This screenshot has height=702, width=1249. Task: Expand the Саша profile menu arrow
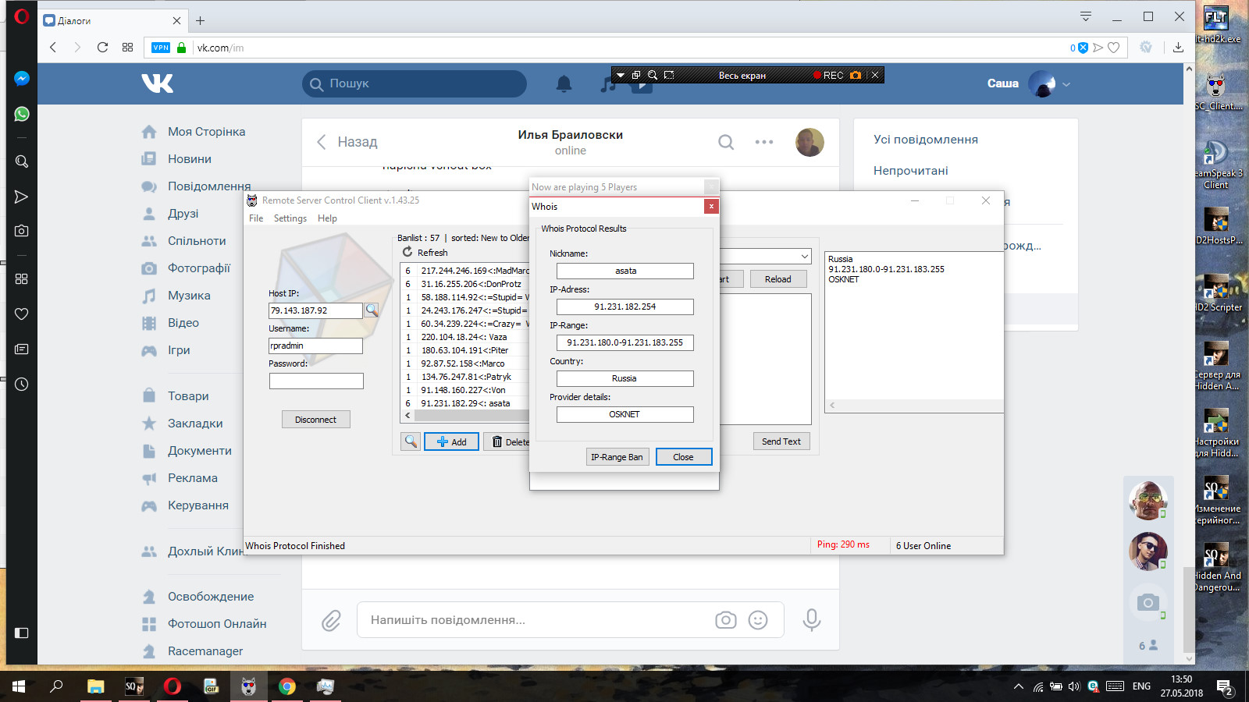coord(1066,84)
